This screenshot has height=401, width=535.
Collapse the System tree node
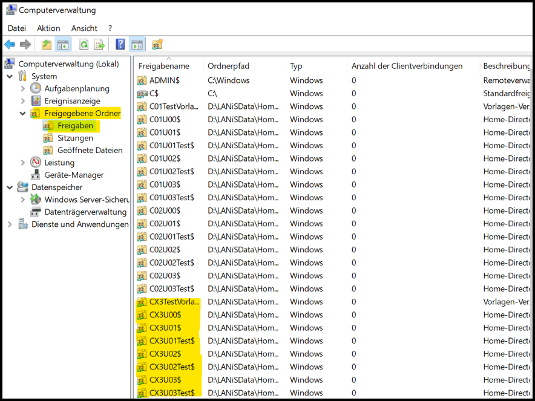(x=10, y=76)
